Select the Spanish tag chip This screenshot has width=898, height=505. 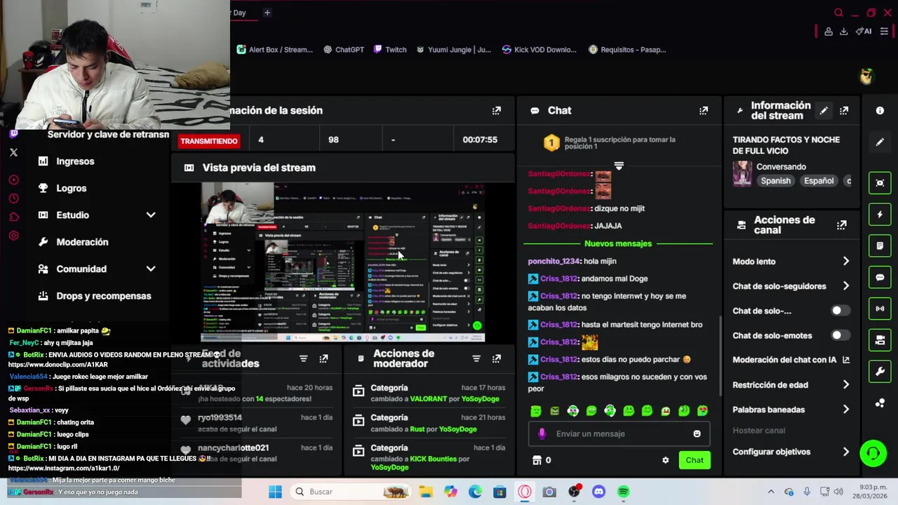(776, 181)
